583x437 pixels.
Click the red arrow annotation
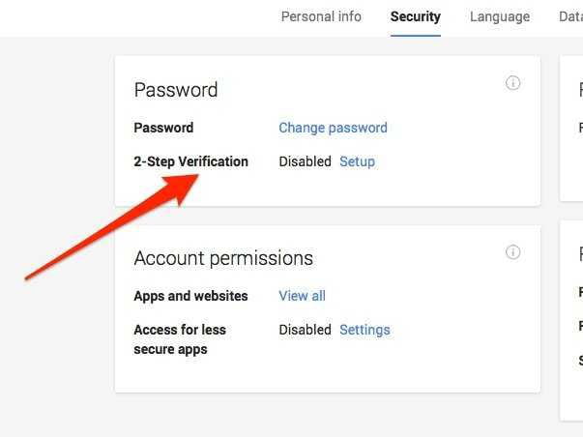(x=111, y=227)
